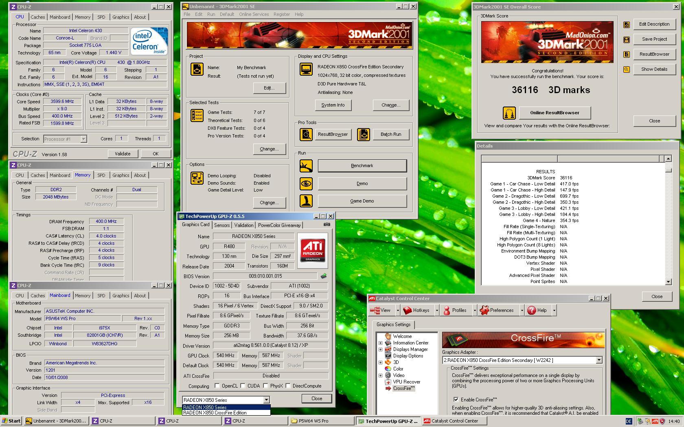Select the Display Options tree item
684x427 pixels.
click(408, 356)
